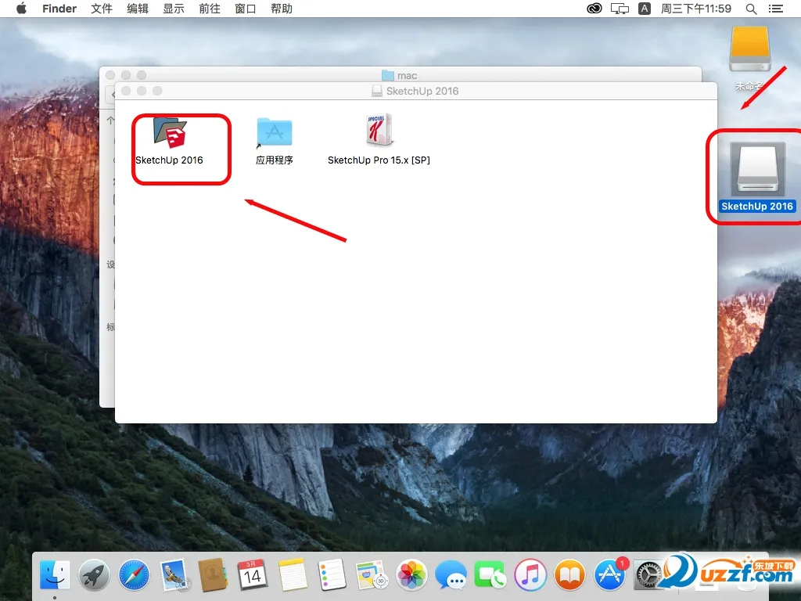The width and height of the screenshot is (801, 601).
Task: Minimize the mac window behind
Action: pos(126,75)
